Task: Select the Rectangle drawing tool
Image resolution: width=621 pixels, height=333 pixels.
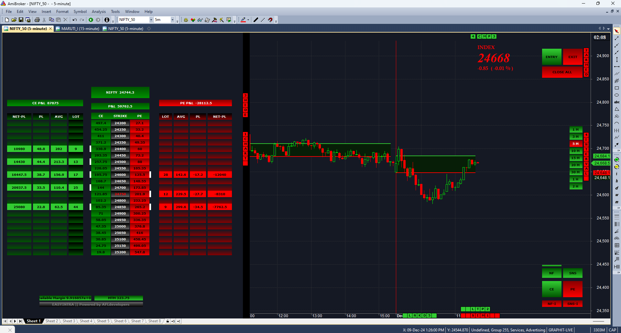Action: click(x=617, y=88)
